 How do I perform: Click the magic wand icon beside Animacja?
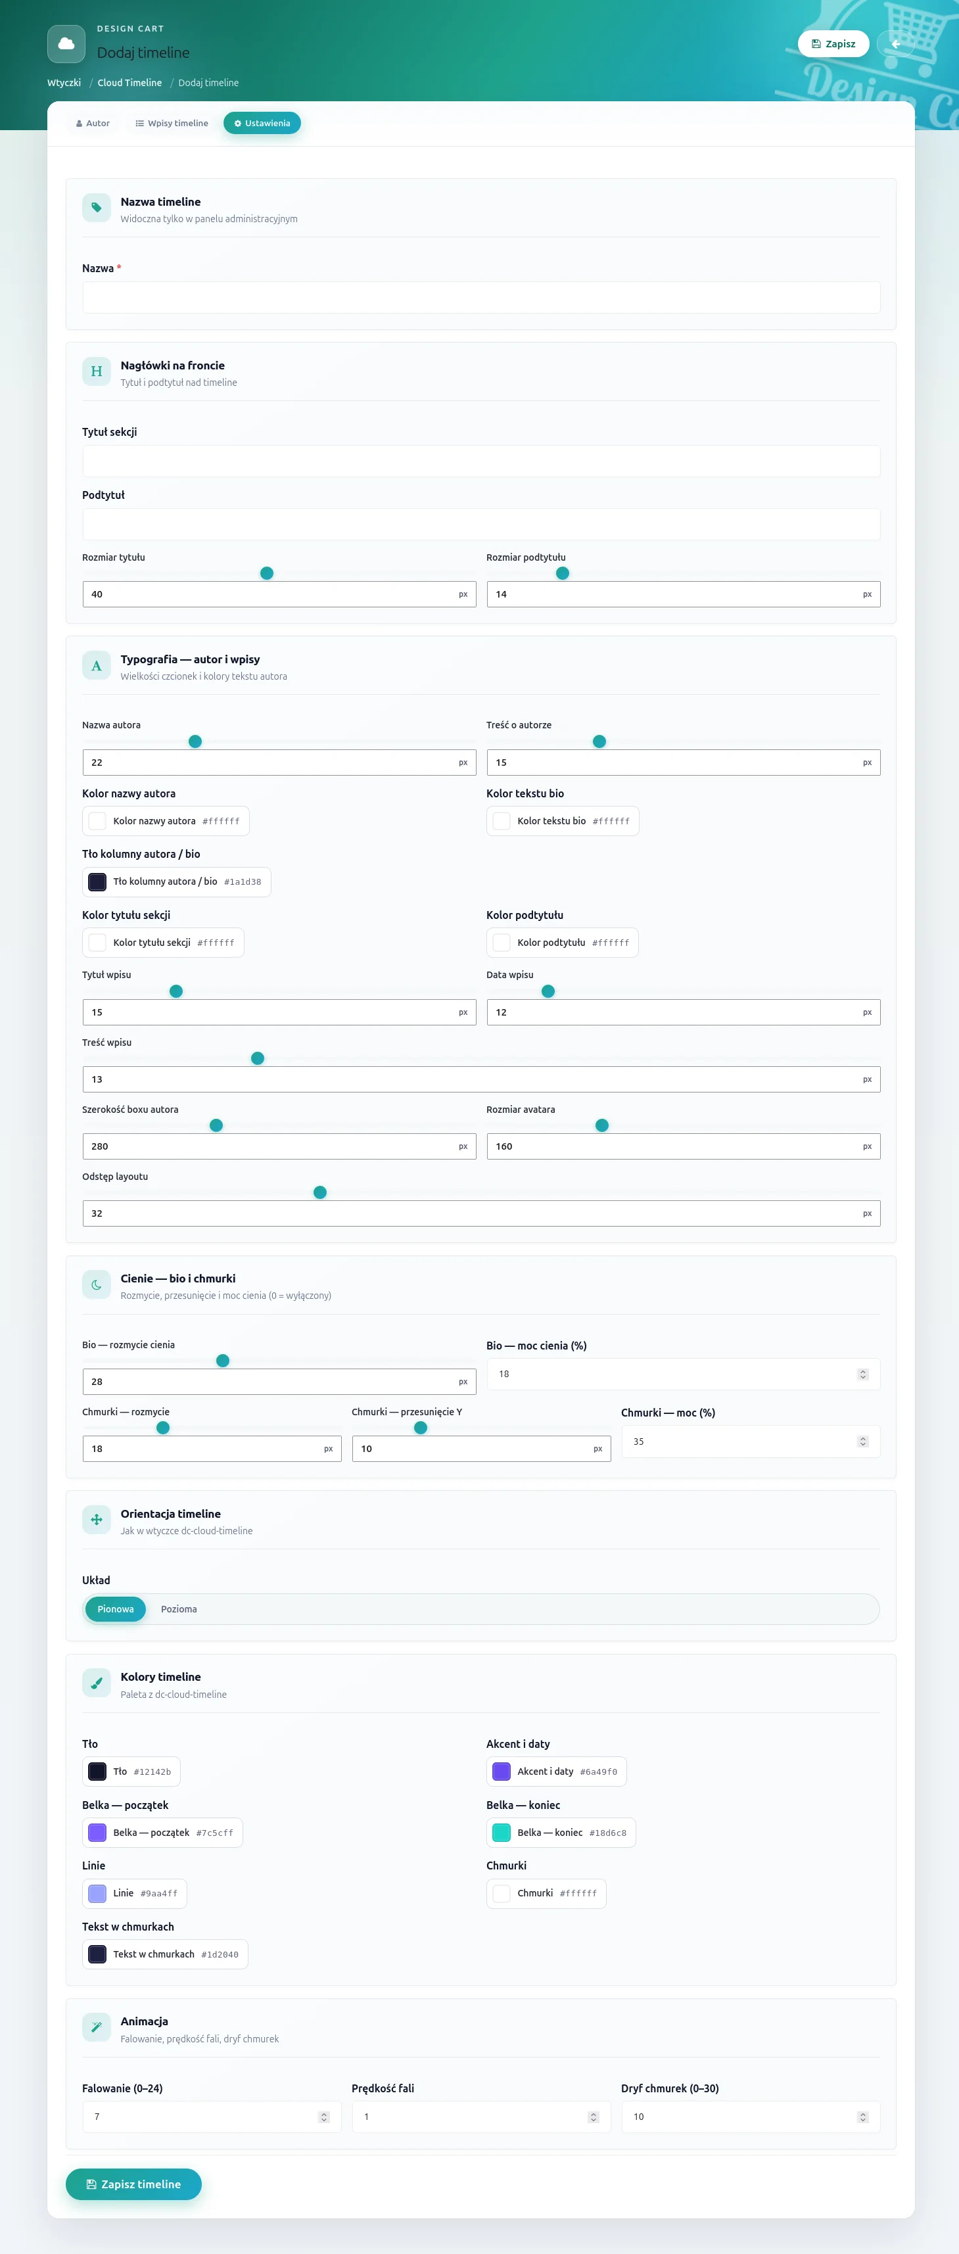tap(96, 2027)
